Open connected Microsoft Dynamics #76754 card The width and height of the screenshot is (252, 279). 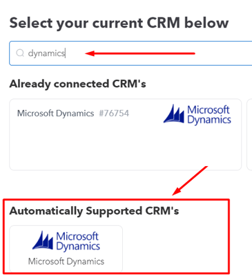126,134
